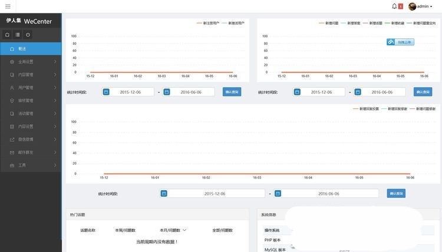Select 概述 overview sidebar item
The width and height of the screenshot is (442, 252).
click(x=31, y=49)
